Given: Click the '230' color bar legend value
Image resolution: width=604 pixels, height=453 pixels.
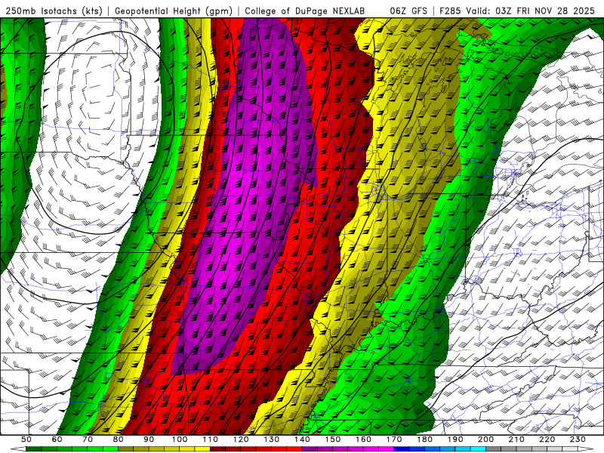Looking at the screenshot, I should [578, 439].
